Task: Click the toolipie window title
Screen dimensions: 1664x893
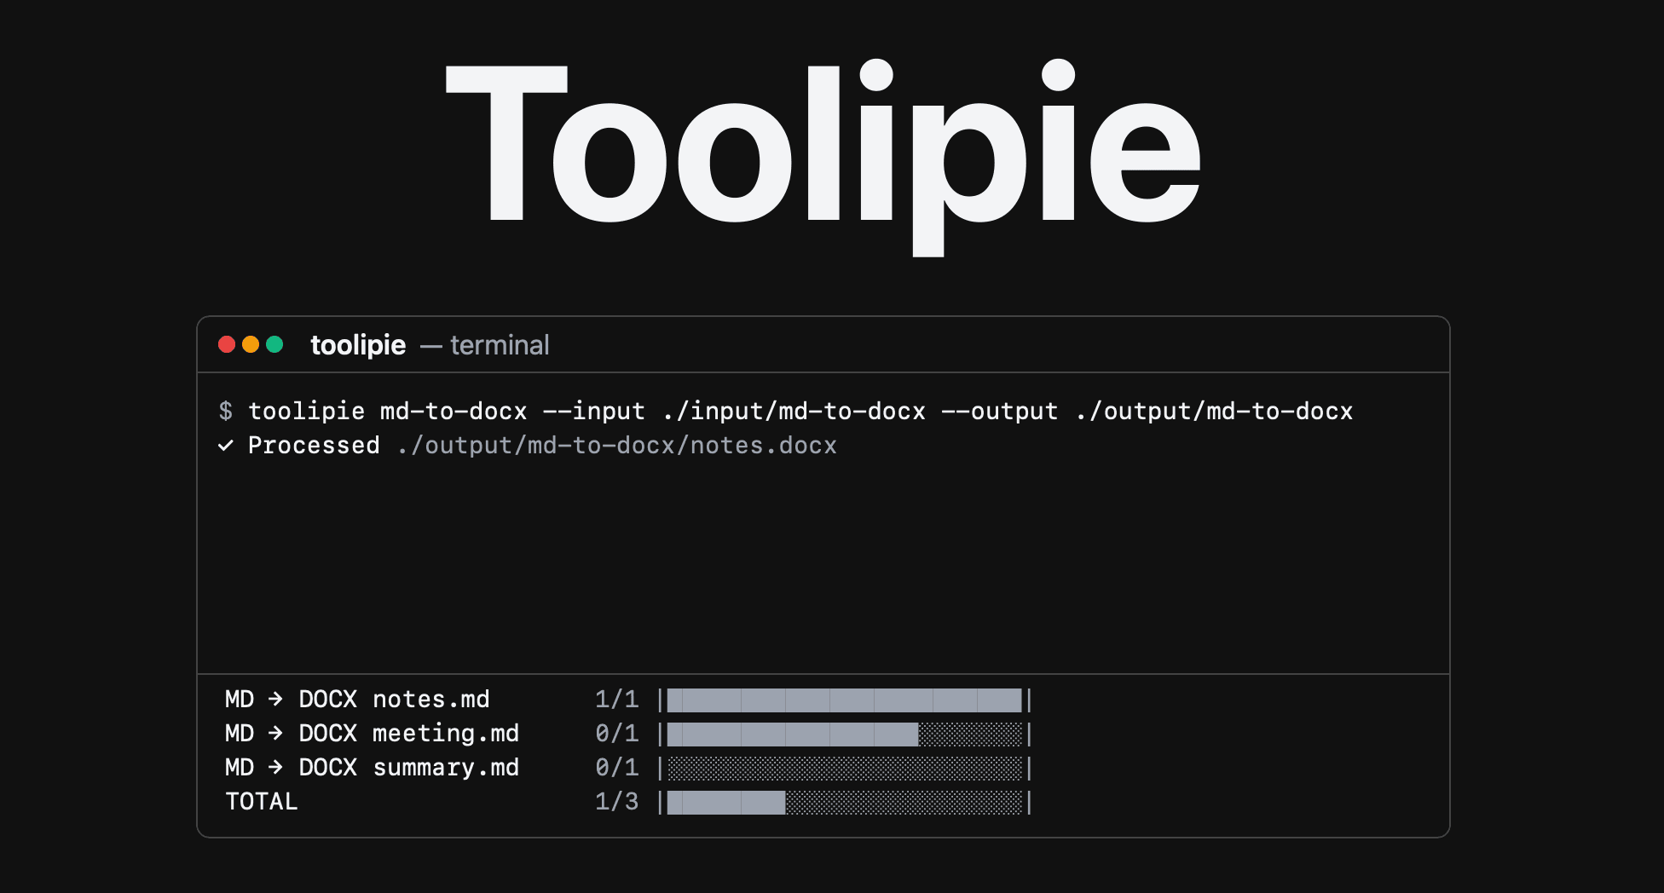Action: coord(357,344)
